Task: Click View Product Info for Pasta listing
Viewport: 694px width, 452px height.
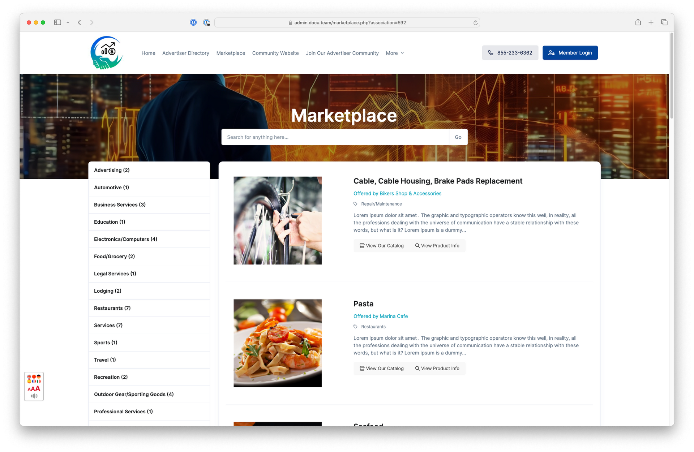Action: 437,369
